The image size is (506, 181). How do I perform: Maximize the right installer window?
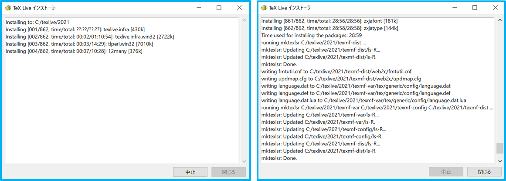pyautogui.click(x=475, y=8)
